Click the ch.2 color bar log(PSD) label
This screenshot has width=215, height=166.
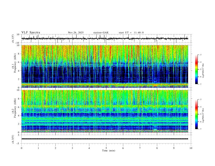(203, 115)
